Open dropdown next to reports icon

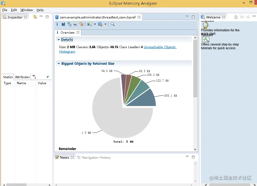(x=95, y=24)
